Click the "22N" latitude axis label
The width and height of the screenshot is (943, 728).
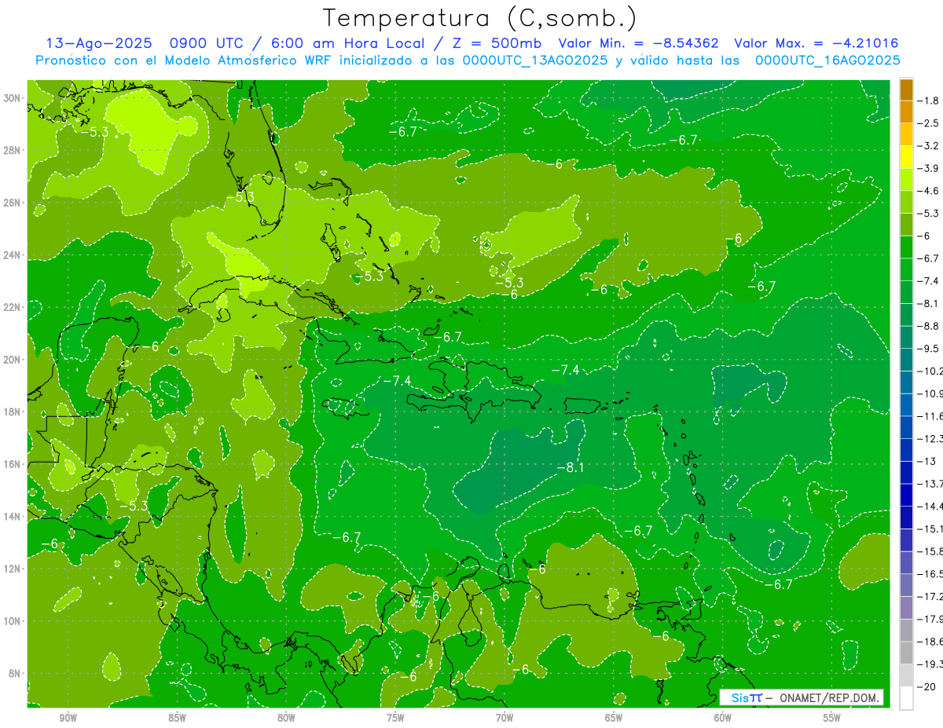pyautogui.click(x=13, y=307)
